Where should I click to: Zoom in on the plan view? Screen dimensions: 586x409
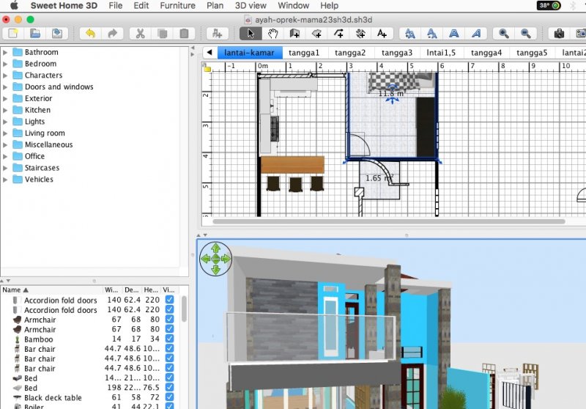[x=503, y=34]
